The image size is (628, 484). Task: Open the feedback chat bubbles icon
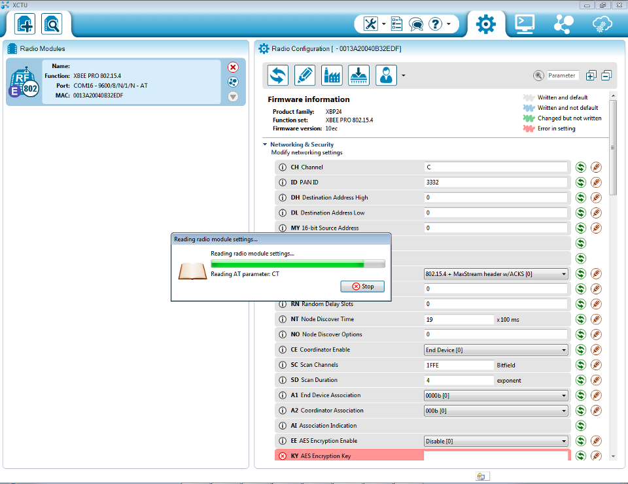click(416, 24)
